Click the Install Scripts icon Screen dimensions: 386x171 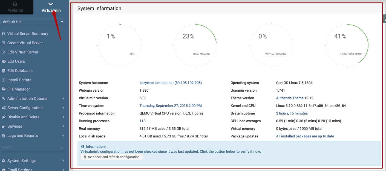pyautogui.click(x=4, y=80)
